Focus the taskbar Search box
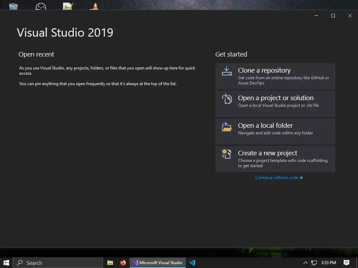 point(58,263)
